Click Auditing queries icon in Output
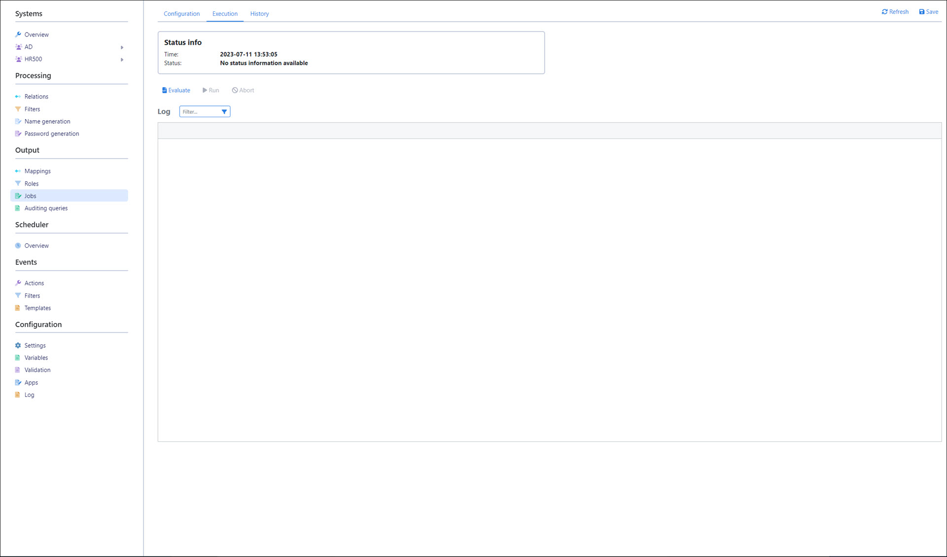 pos(18,208)
